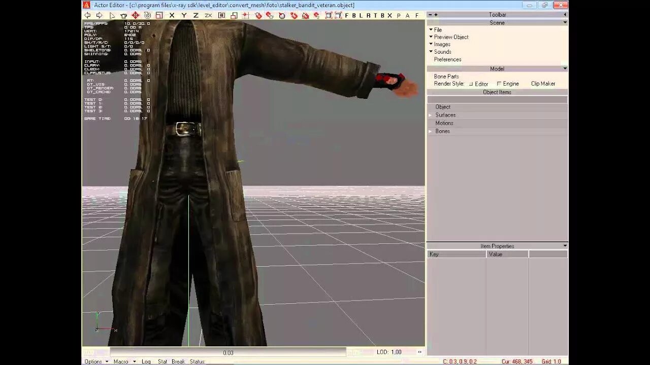Open the Clip Maker
Viewport: 650px width, 365px height.
[543, 84]
